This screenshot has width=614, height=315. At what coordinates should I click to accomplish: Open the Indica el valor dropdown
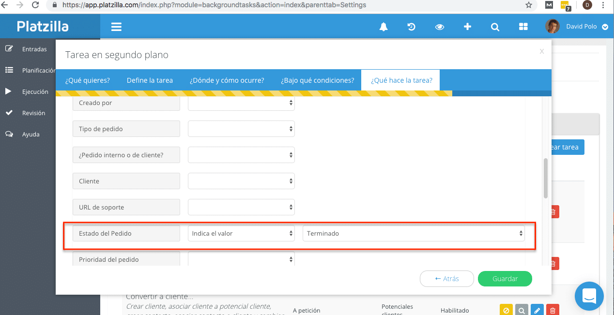[241, 233]
